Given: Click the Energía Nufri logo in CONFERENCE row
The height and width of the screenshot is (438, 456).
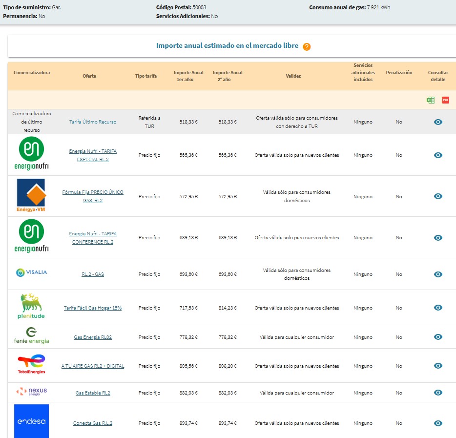Looking at the screenshot, I should click(x=31, y=236).
